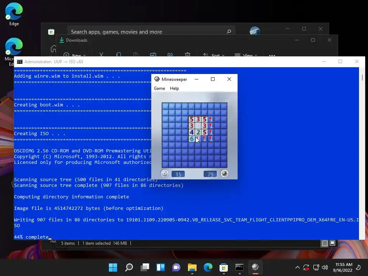Expand the Sort dropdown in File Explorer
Screen dimensions: 368x276
(x=213, y=55)
